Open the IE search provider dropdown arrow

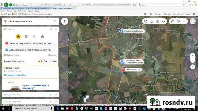coord(186,5)
